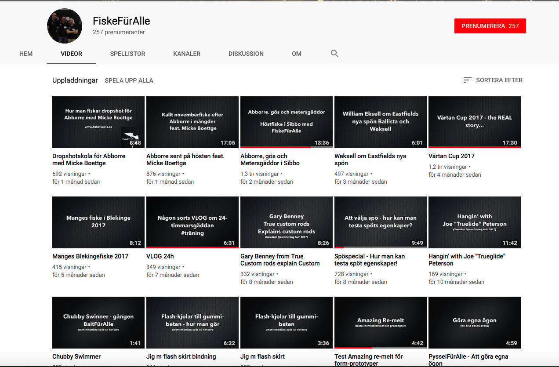Click title Test Amazing re-melt för form-prototyper

[369, 360]
